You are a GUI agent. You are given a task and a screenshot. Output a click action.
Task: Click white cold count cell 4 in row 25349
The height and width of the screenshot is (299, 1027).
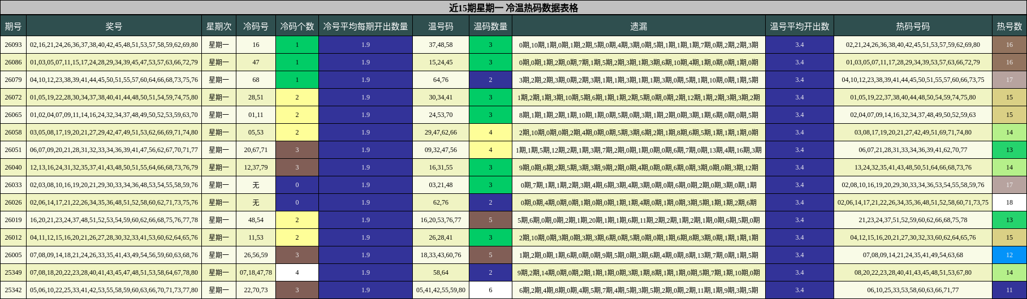tap(297, 272)
